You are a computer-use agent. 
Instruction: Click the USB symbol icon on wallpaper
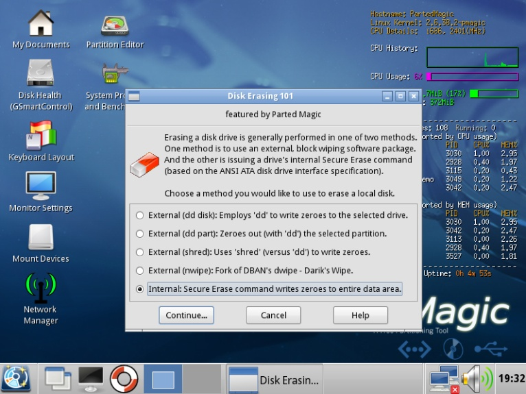tap(490, 349)
